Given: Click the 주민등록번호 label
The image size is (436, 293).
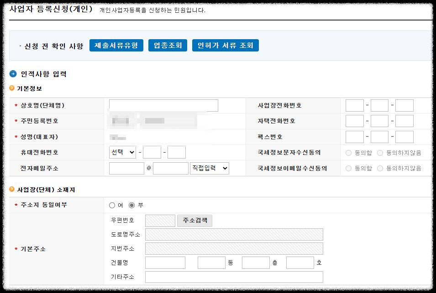Looking at the screenshot, I should click(x=39, y=121).
